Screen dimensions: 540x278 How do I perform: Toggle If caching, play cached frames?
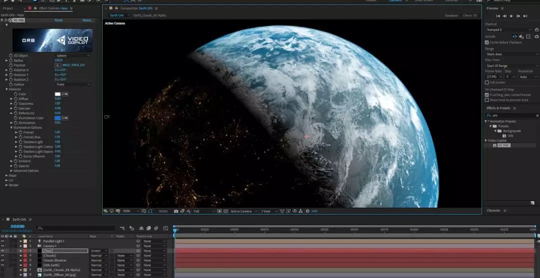pos(487,95)
